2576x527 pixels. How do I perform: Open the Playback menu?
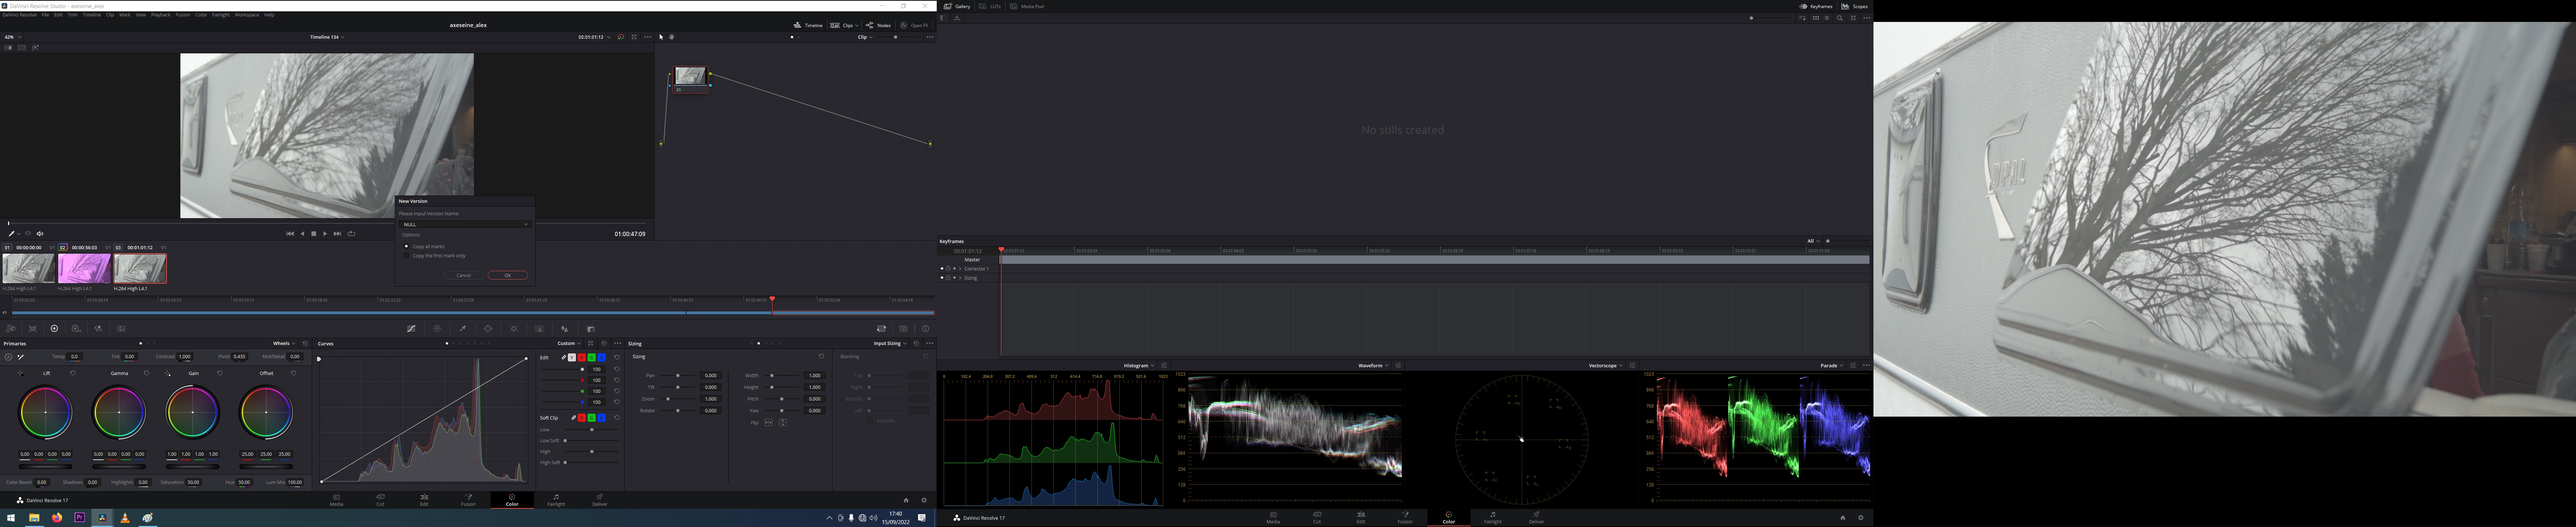pyautogui.click(x=161, y=15)
